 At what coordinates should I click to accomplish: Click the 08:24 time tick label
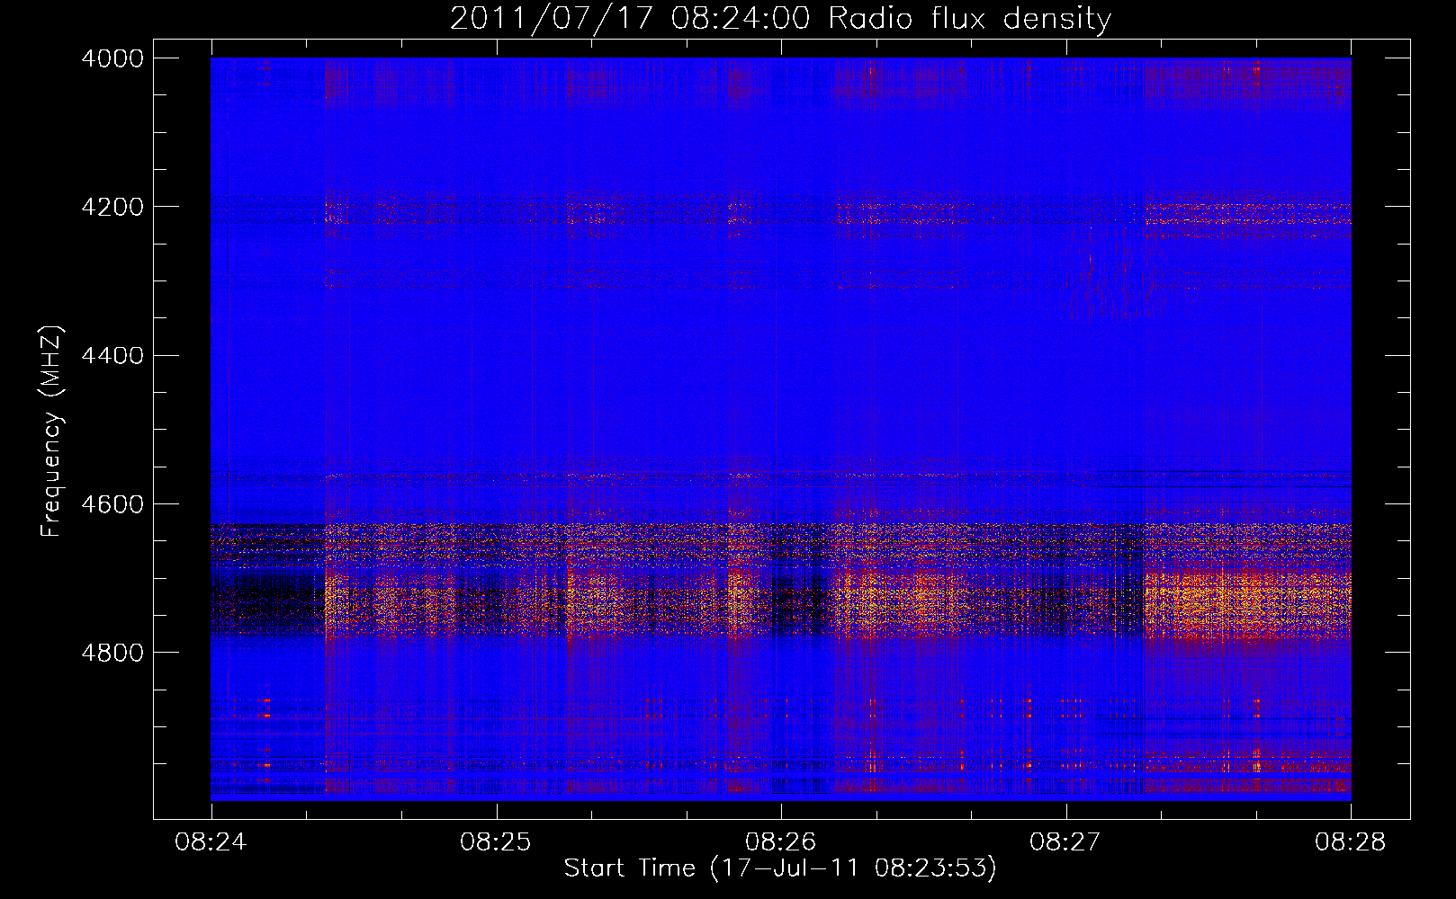(x=211, y=842)
